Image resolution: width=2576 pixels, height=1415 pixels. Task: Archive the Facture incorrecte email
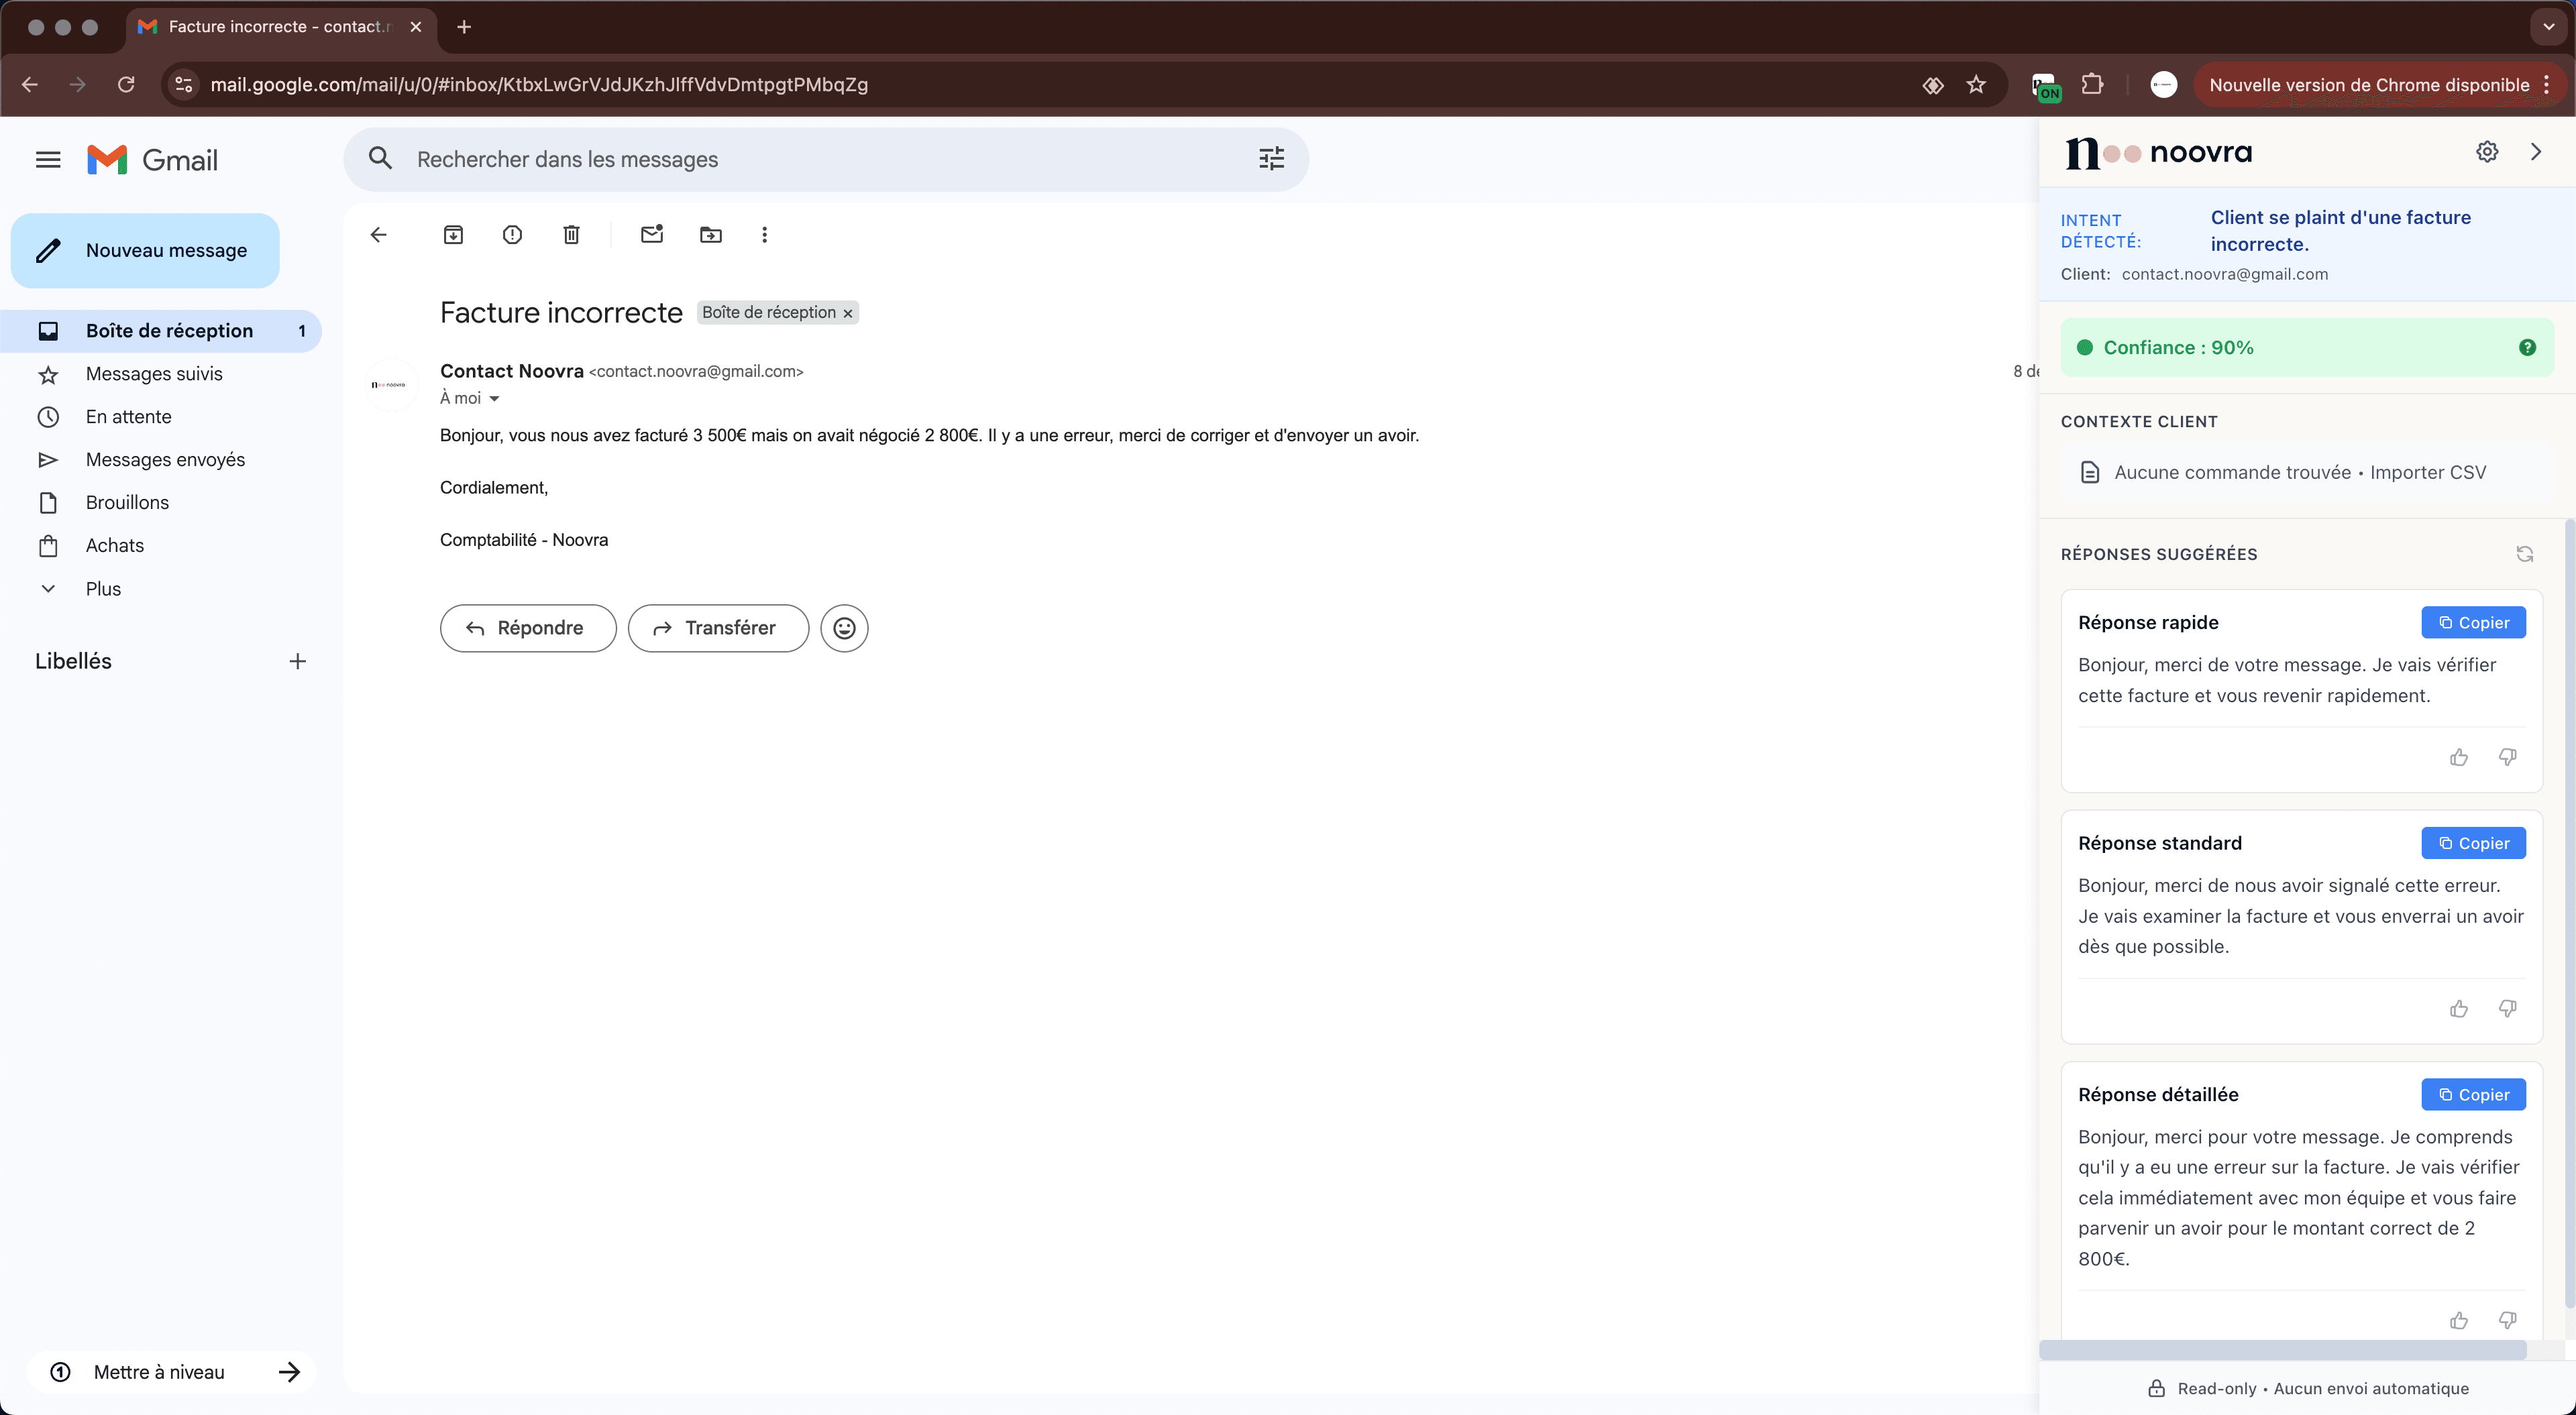(x=453, y=234)
